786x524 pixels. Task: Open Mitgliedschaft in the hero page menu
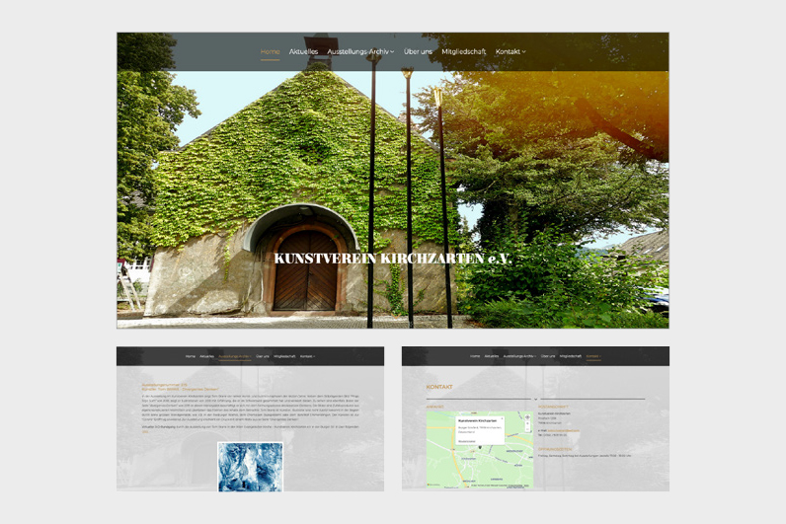pos(464,51)
